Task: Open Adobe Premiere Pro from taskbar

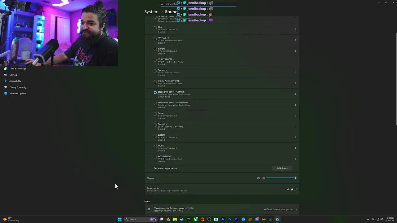Action: tap(236, 219)
